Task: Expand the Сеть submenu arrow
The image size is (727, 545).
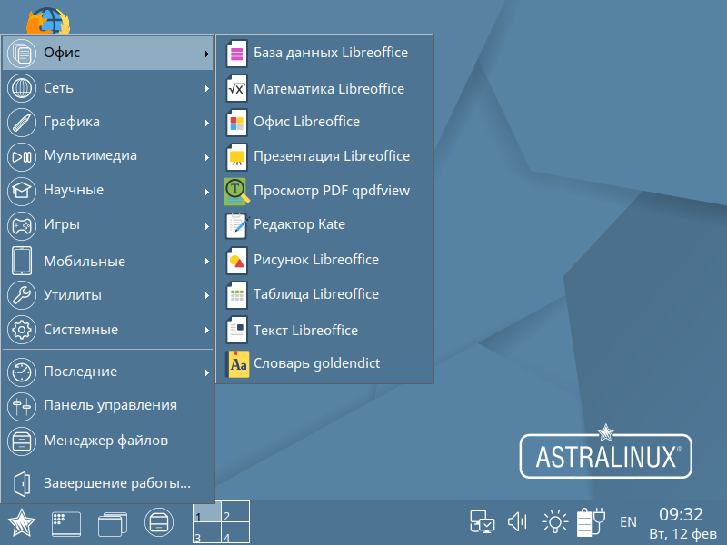Action: pos(207,88)
